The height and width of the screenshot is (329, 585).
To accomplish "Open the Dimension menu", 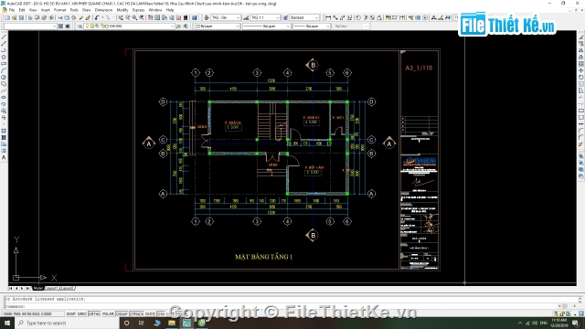I will (103, 10).
